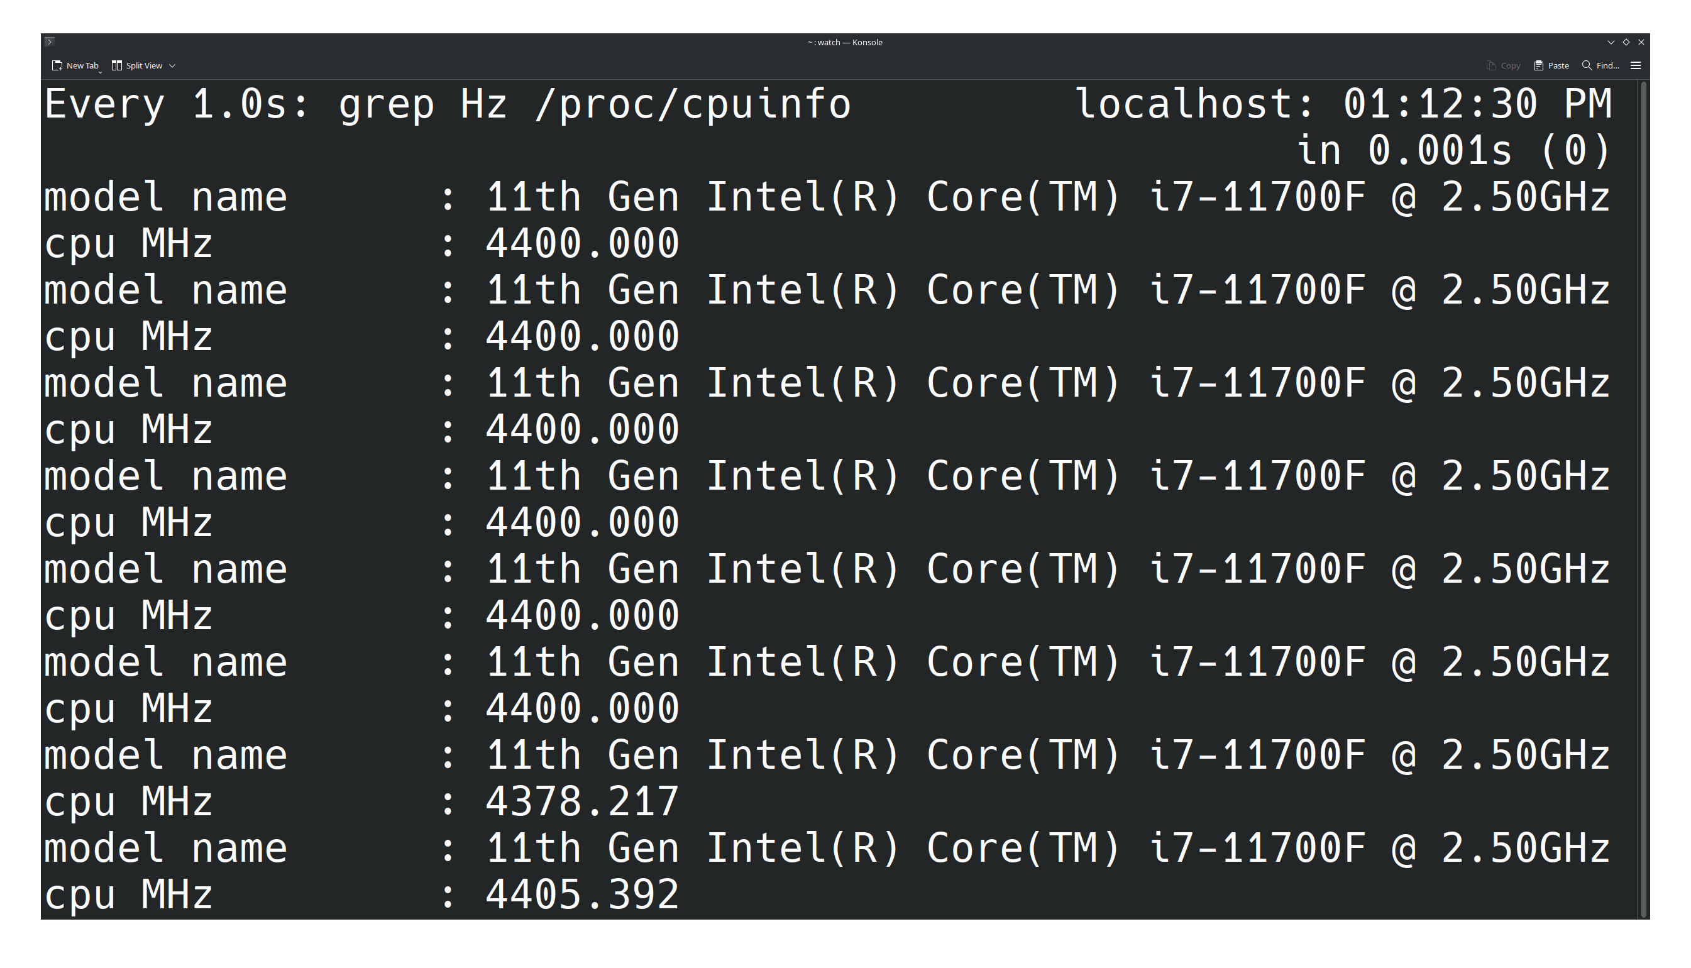Click the 'localhost:' hostname text
The image size is (1691, 968).
(x=1195, y=104)
